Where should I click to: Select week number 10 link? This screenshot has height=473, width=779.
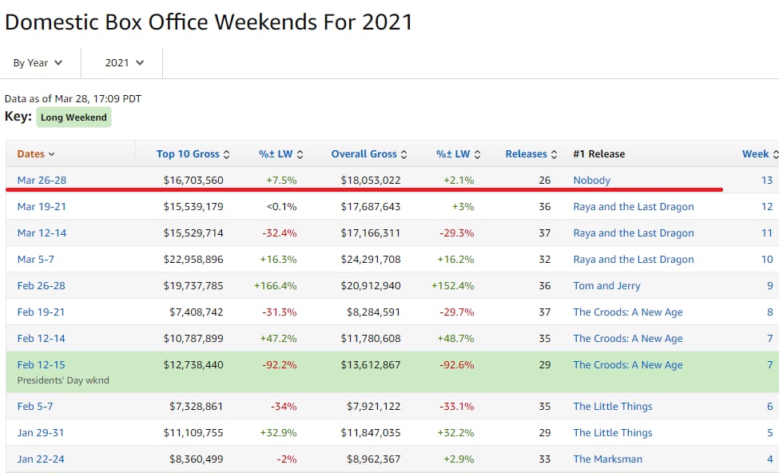(x=767, y=260)
